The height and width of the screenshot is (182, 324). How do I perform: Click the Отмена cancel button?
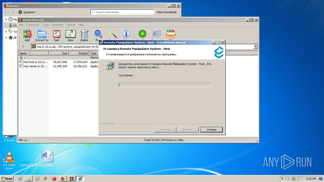[211, 130]
